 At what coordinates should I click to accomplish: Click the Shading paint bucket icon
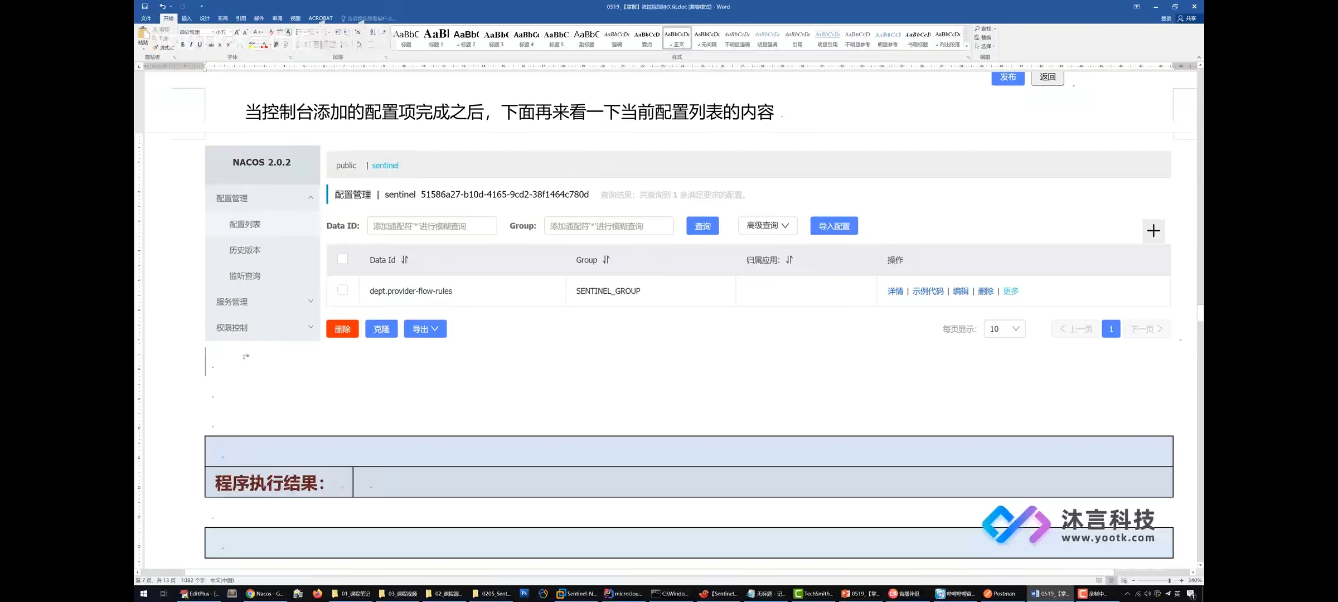(359, 45)
